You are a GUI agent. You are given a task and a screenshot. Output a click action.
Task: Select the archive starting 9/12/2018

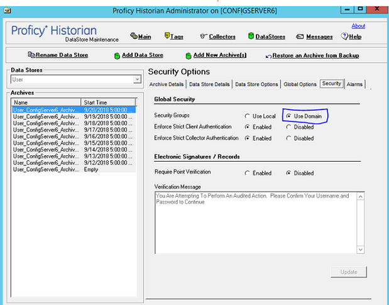(74, 163)
